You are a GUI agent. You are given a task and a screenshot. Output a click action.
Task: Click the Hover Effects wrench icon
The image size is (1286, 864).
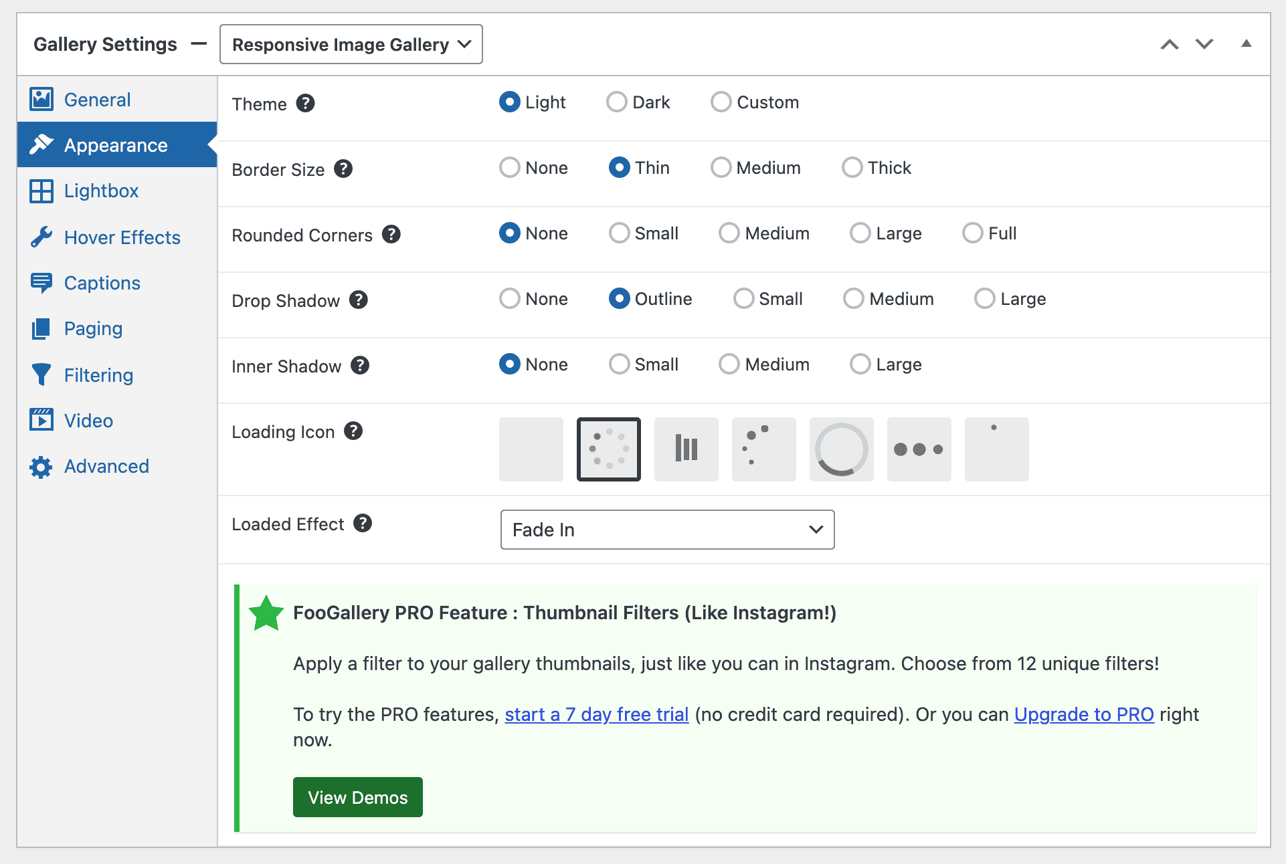point(41,236)
